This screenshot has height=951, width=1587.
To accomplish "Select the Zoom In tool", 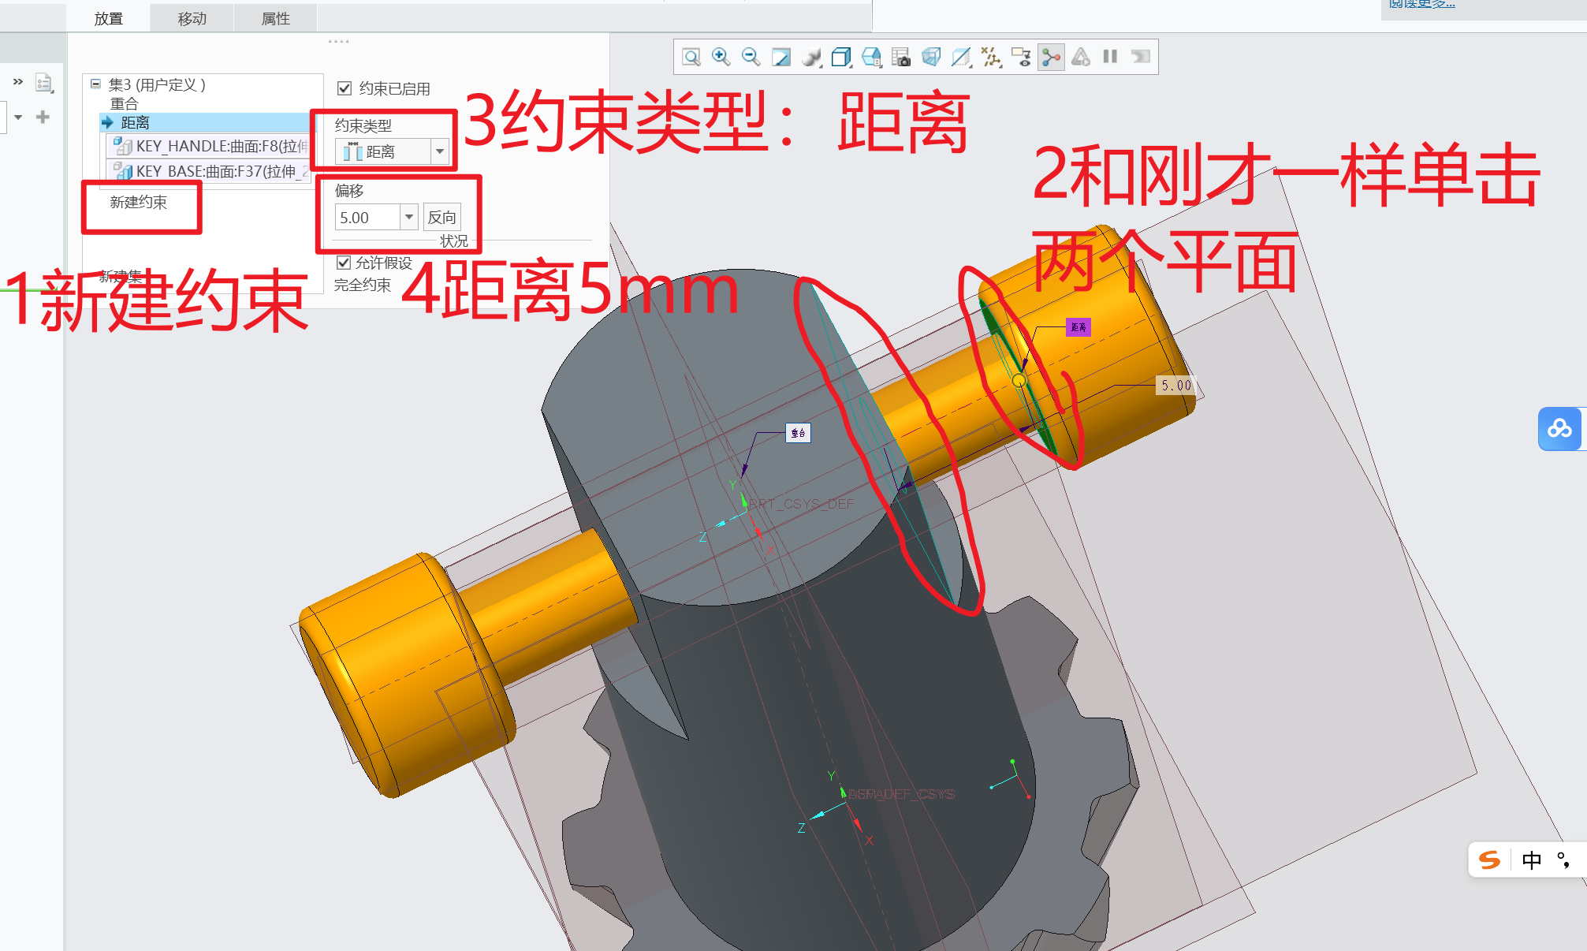I will tap(720, 56).
